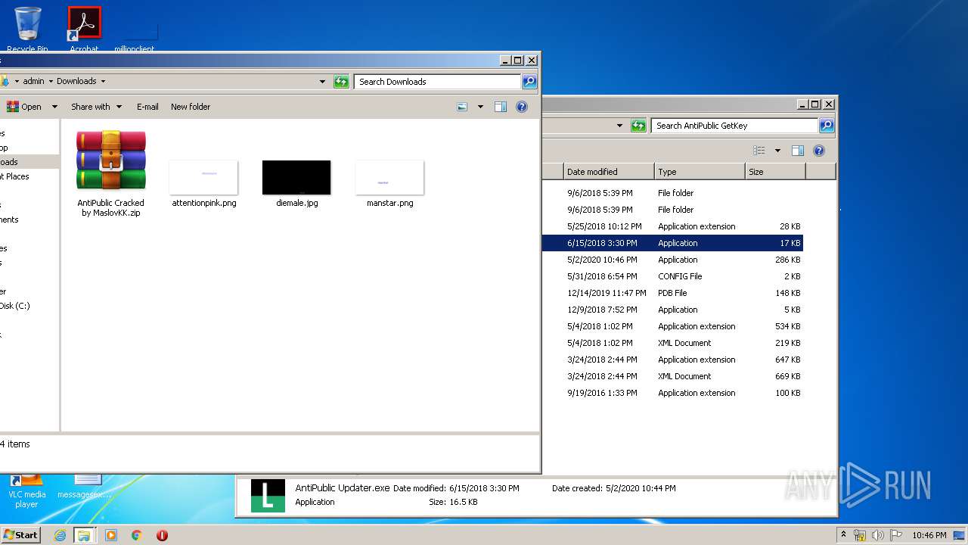Open Share with menu
The image size is (968, 545).
96,107
